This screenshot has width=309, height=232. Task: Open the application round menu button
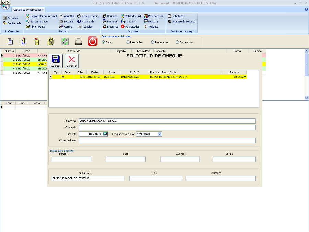point(5,6)
